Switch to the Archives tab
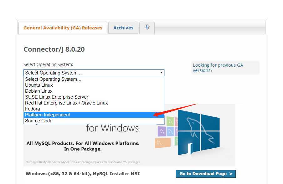This screenshot has height=184, width=283. point(123,28)
